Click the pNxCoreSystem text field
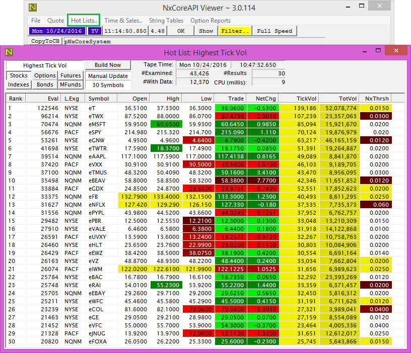 click(x=194, y=41)
